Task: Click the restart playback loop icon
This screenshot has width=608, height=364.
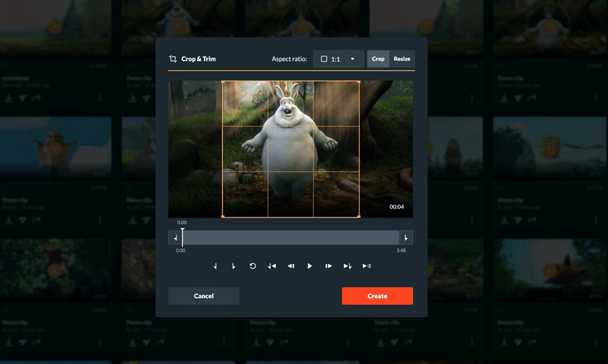Action: click(252, 266)
